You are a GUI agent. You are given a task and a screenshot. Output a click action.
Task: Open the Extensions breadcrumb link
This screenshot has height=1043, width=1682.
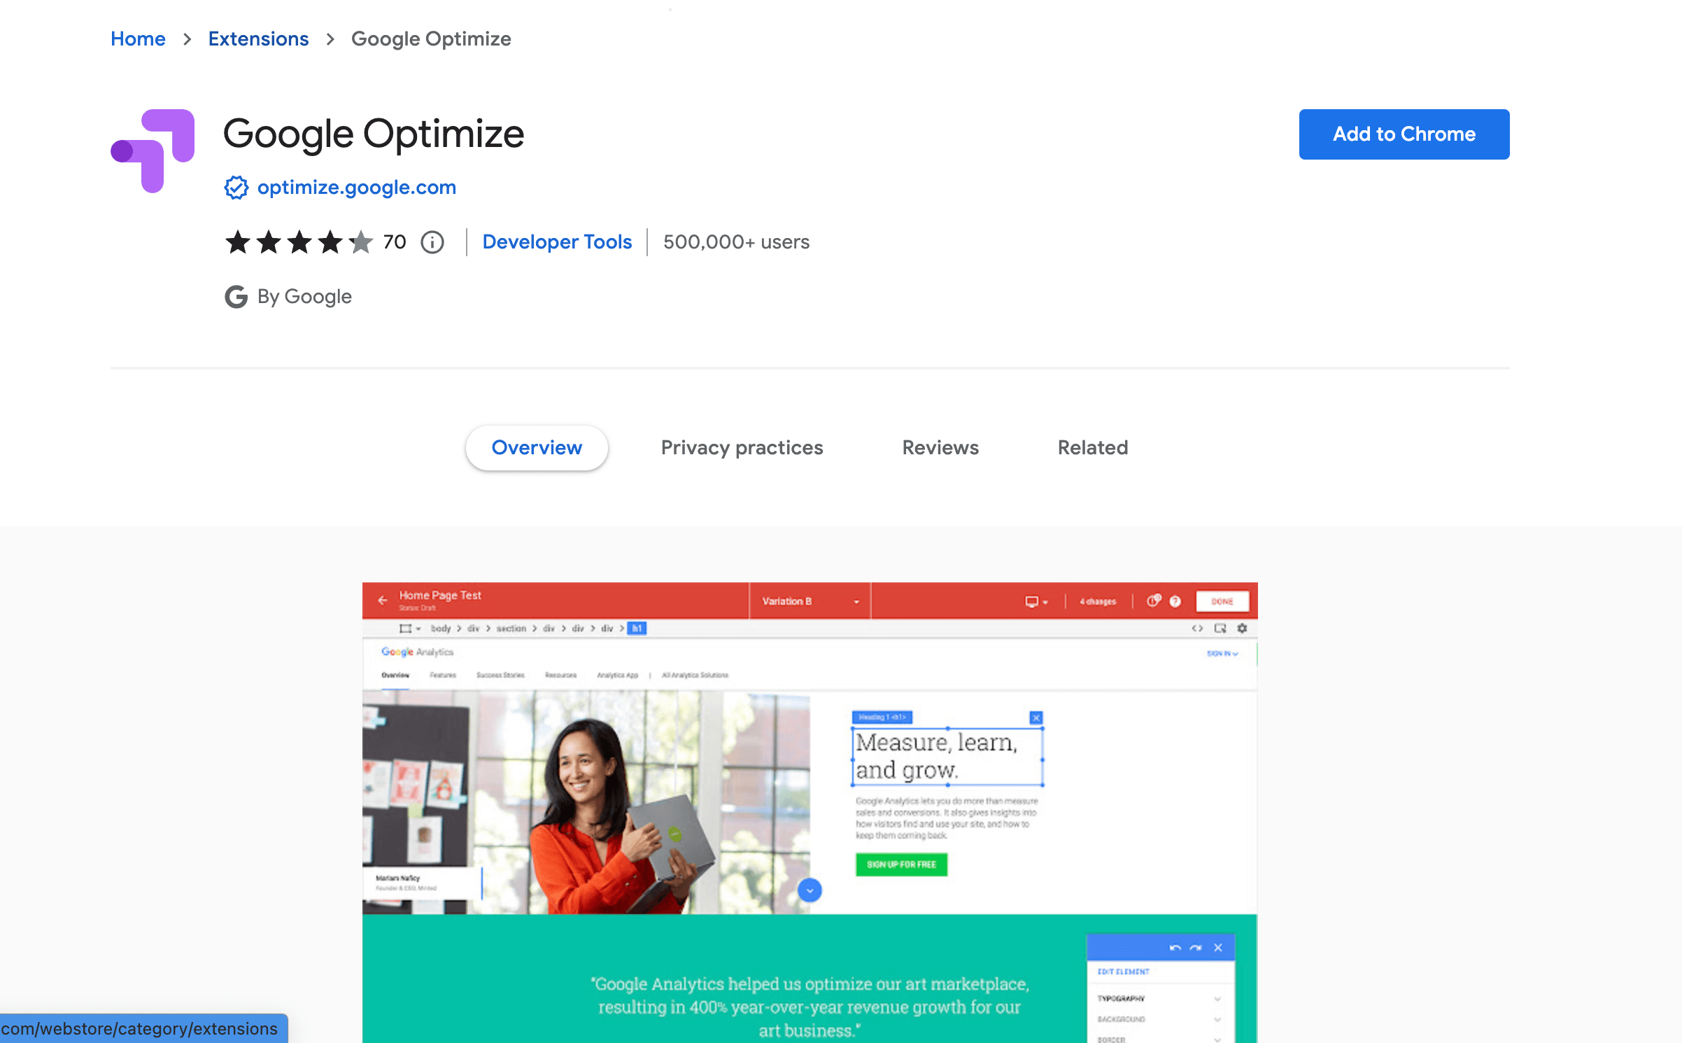pos(258,38)
